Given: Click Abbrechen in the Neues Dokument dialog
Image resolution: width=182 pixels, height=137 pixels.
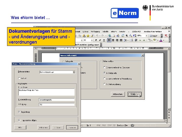Looking at the screenshot, I should pos(118,94).
